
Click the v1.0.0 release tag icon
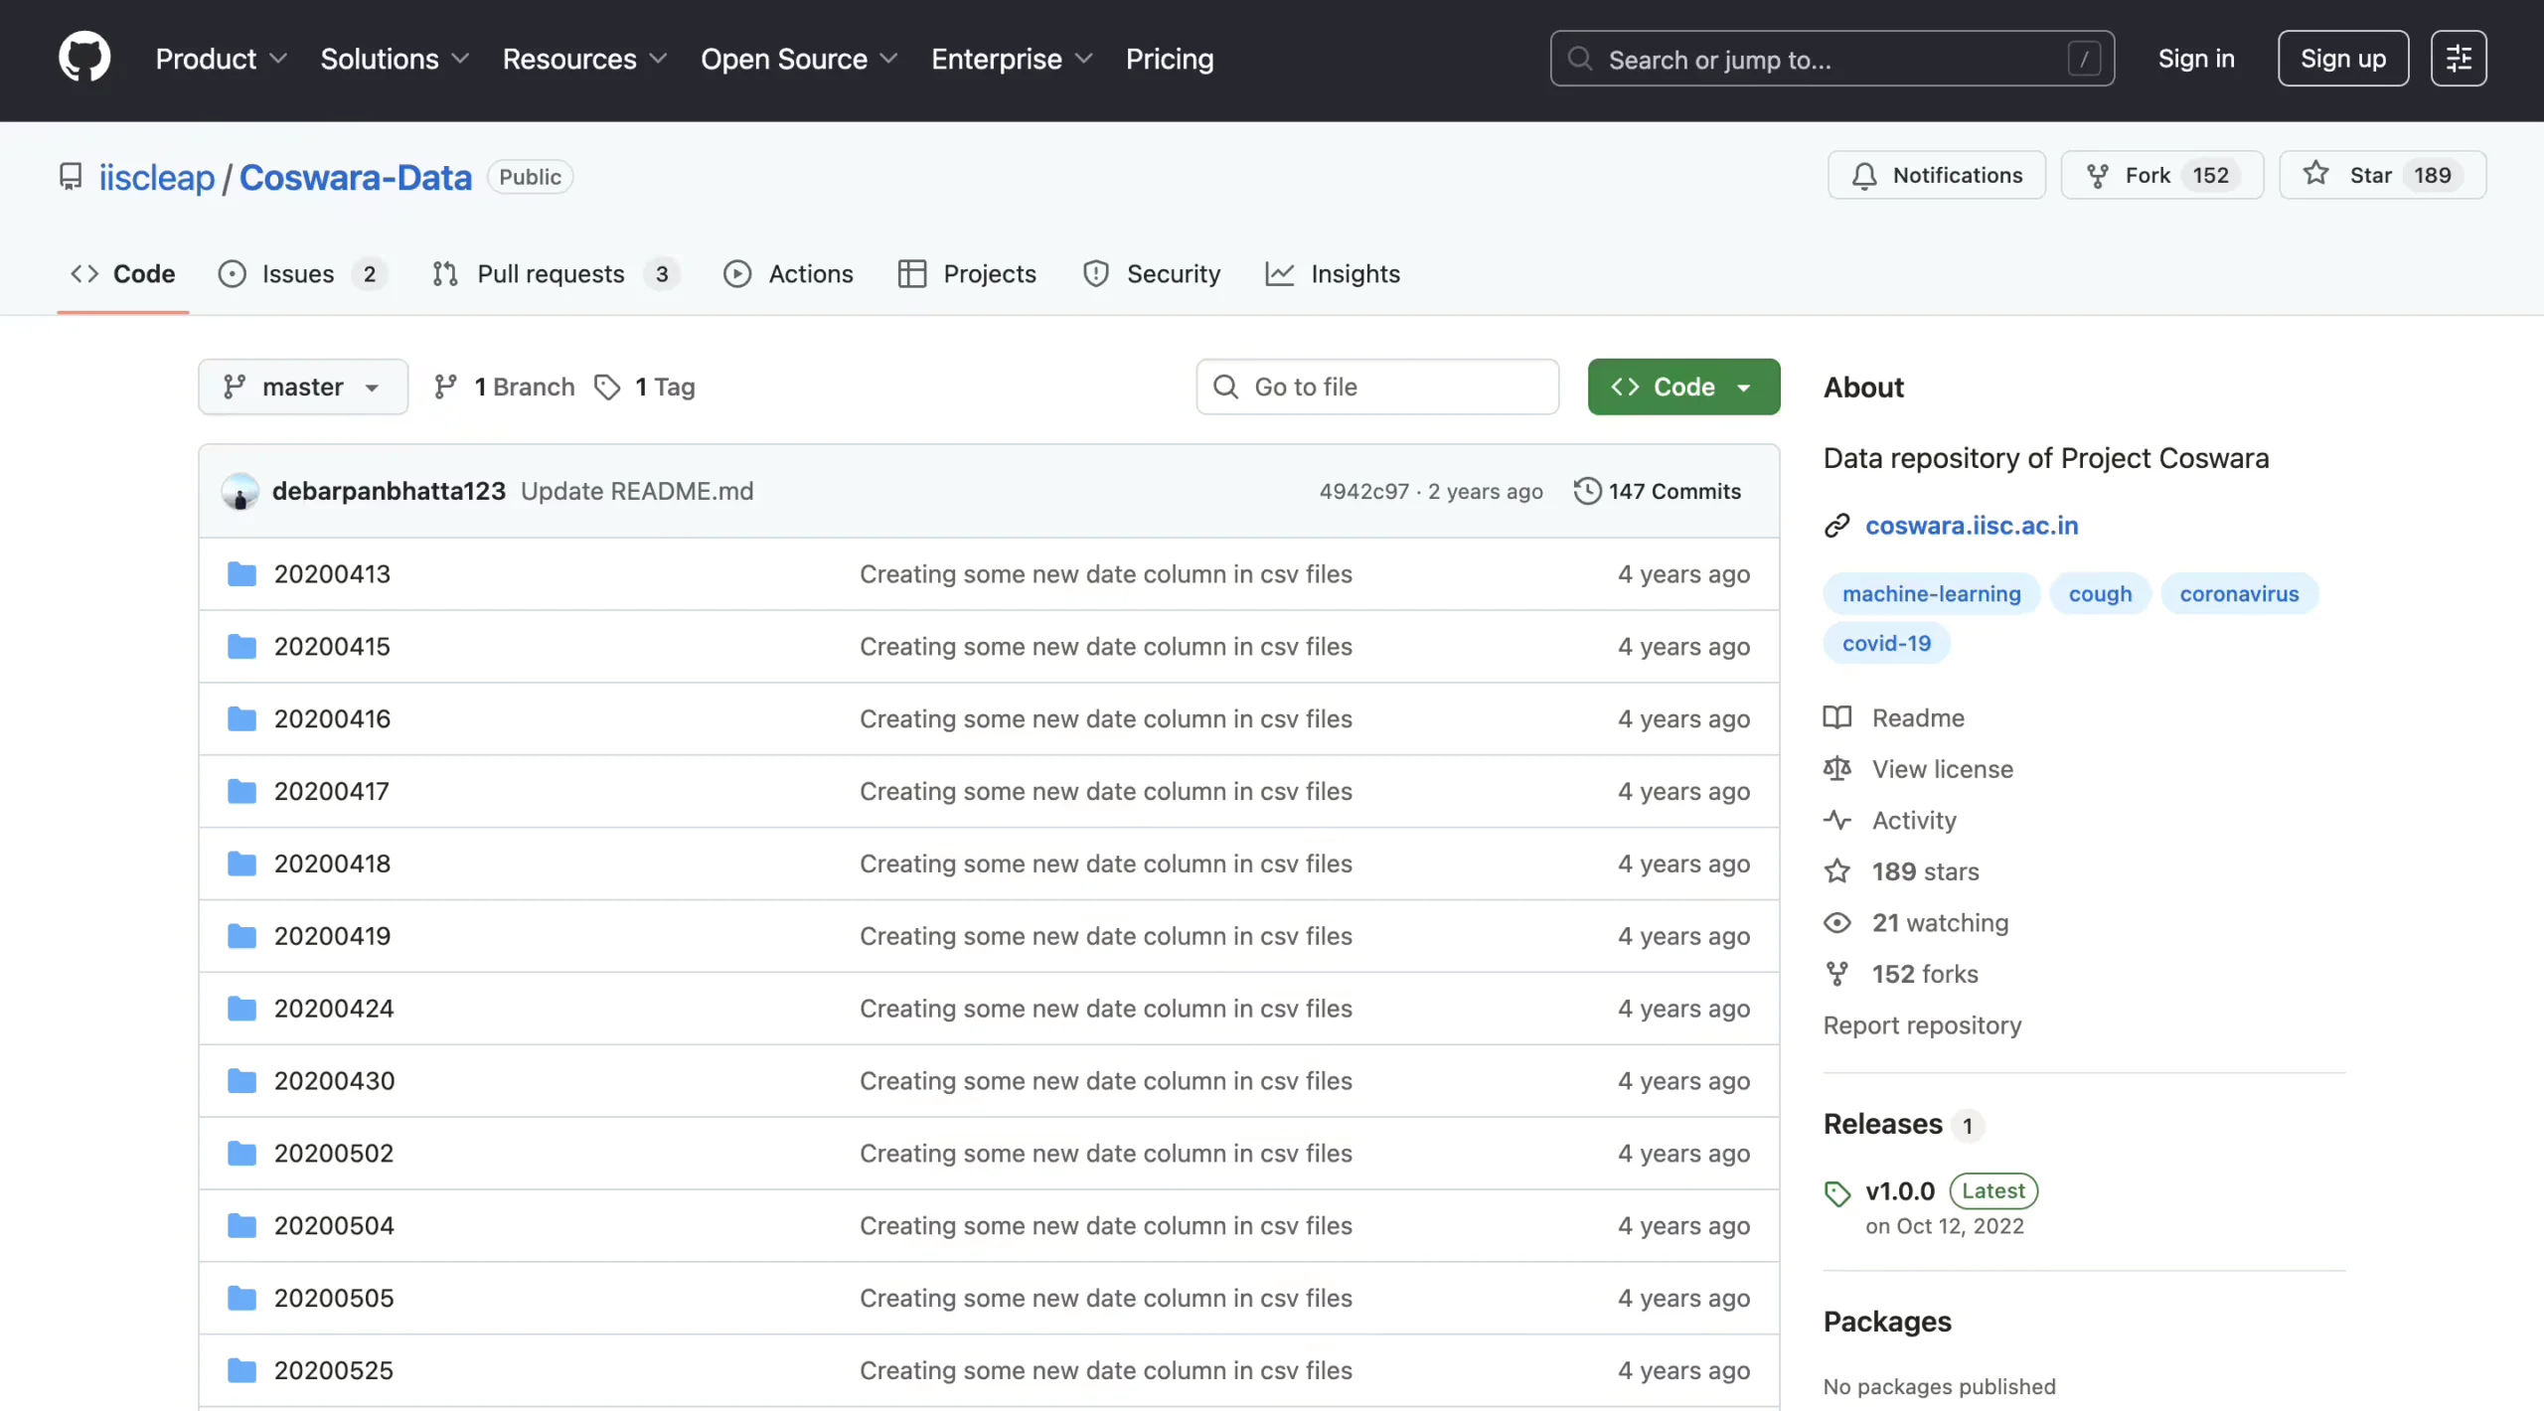pyautogui.click(x=1837, y=1192)
